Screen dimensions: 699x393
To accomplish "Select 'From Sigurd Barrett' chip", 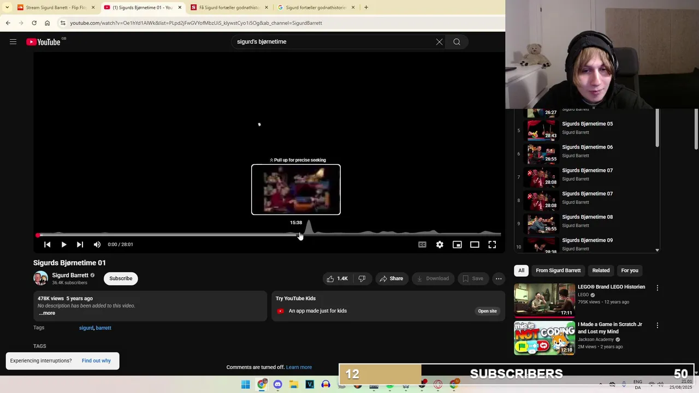I will click(x=558, y=270).
